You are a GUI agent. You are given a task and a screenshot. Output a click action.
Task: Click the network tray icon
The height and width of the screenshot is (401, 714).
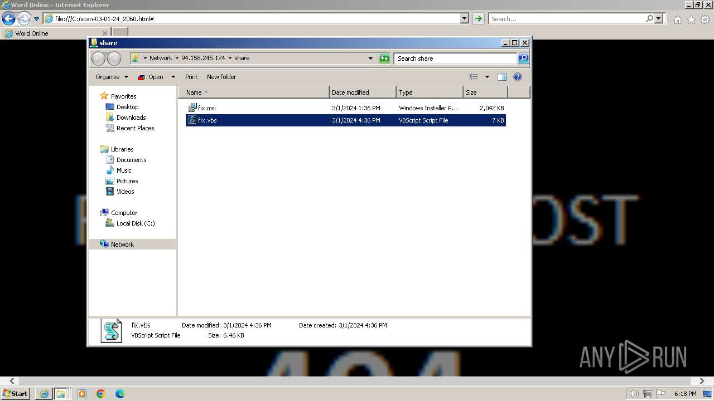pyautogui.click(x=648, y=394)
